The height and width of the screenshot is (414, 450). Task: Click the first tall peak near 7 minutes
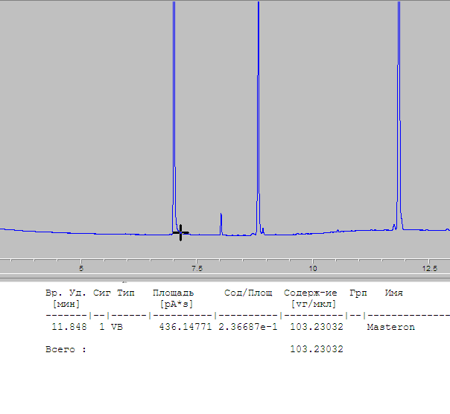coord(174,112)
